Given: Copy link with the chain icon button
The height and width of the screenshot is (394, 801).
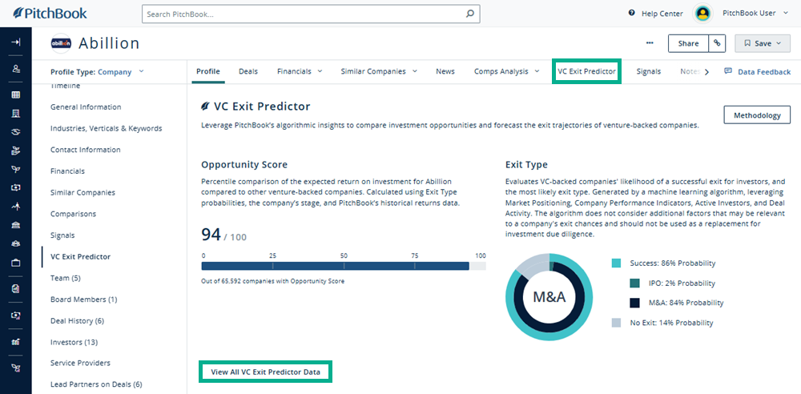Looking at the screenshot, I should 717,43.
